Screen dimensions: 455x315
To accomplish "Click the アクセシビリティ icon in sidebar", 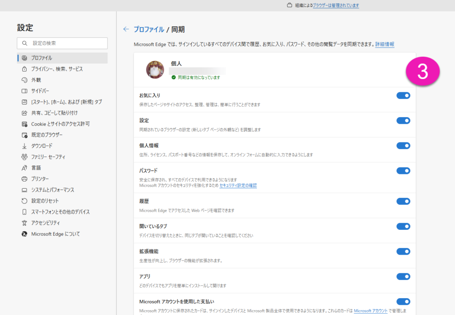I will pos(24,223).
